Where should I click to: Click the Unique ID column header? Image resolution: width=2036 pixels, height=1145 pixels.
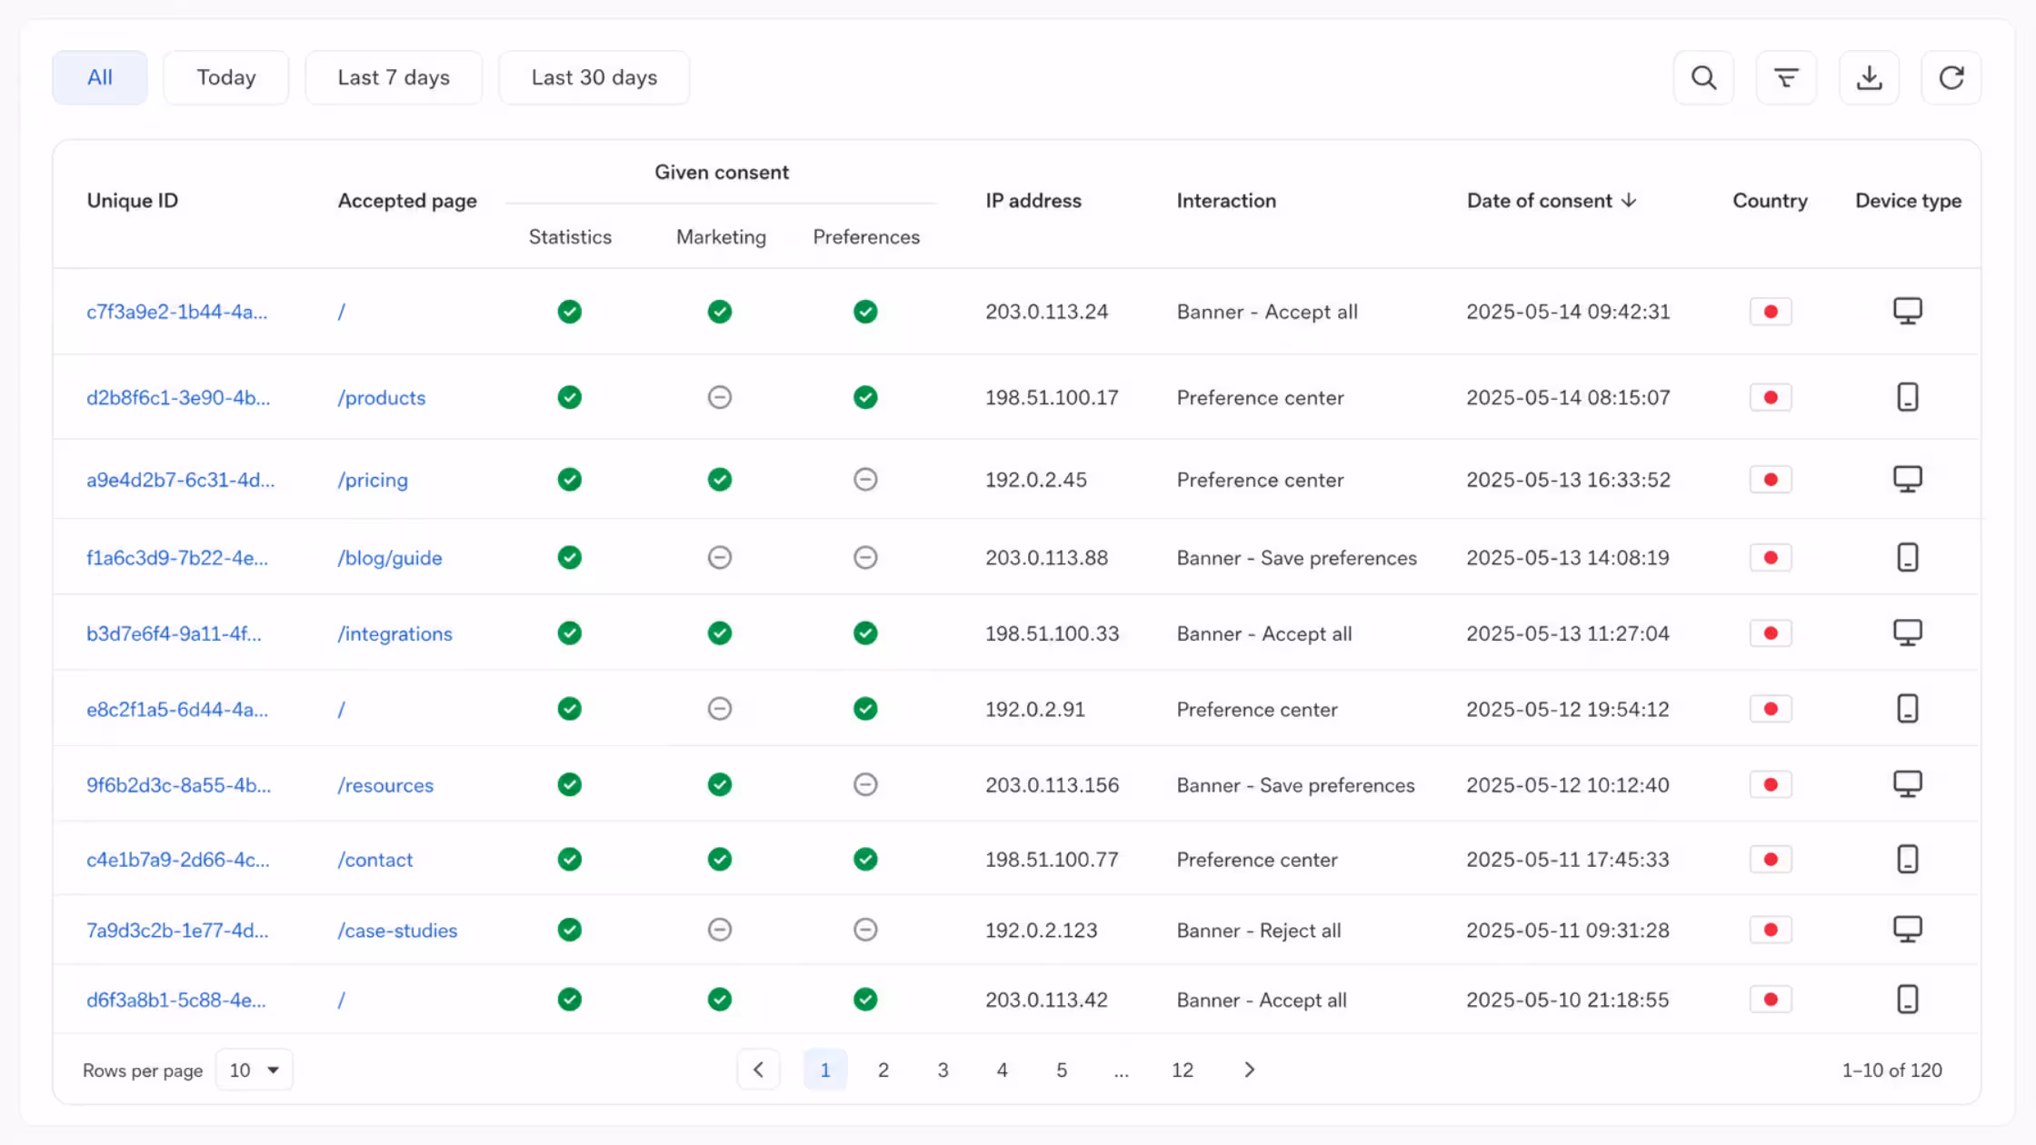pos(132,201)
